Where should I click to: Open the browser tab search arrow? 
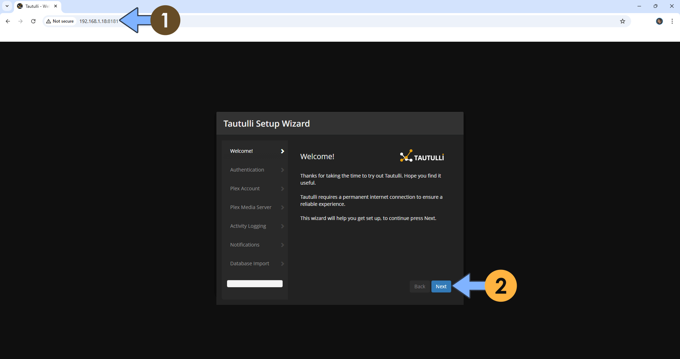[7, 6]
